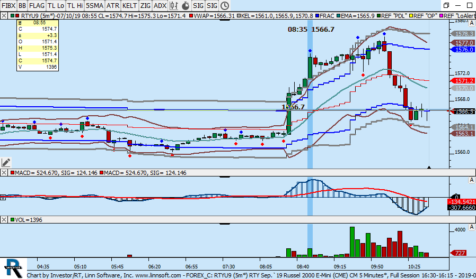The width and height of the screenshot is (476, 279).
Task: Click the Linn Software R logo
Action: (14, 268)
